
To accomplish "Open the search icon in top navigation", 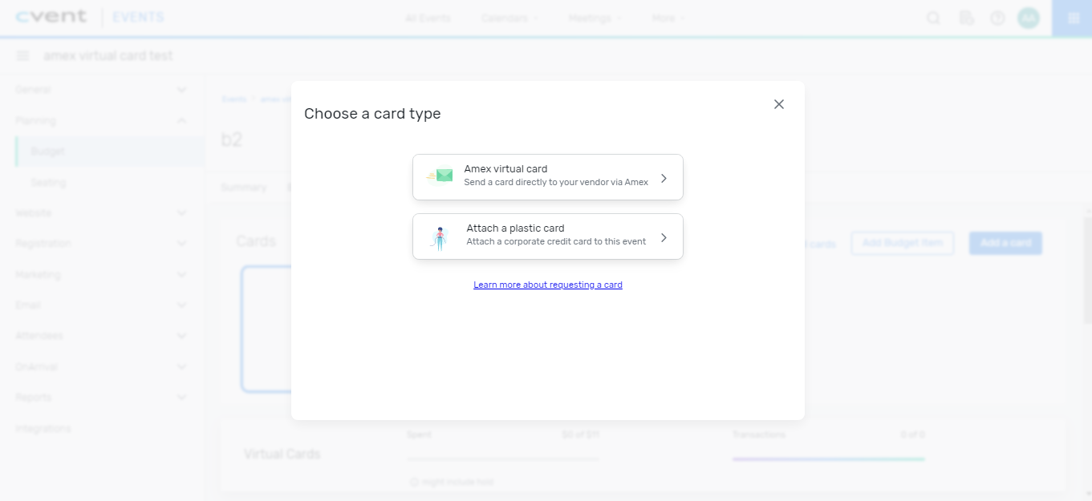I will coord(933,17).
